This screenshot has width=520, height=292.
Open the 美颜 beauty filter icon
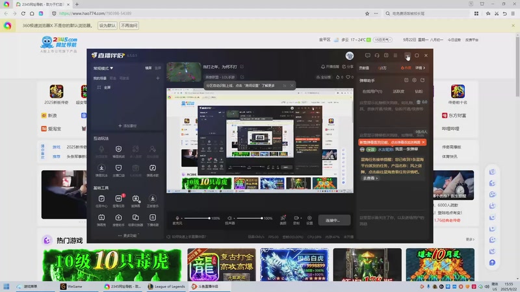pos(283,219)
